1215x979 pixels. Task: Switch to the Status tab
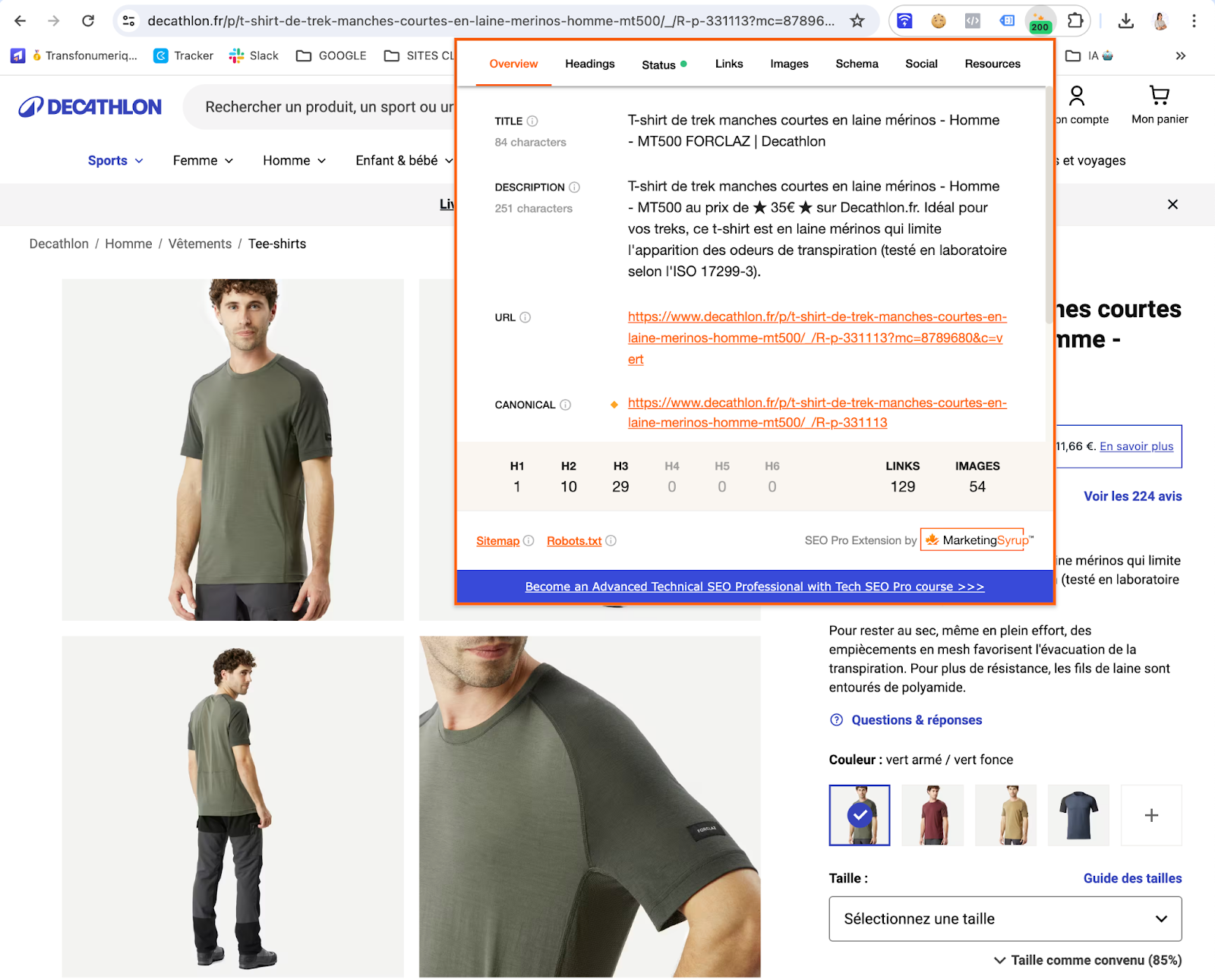pos(664,65)
